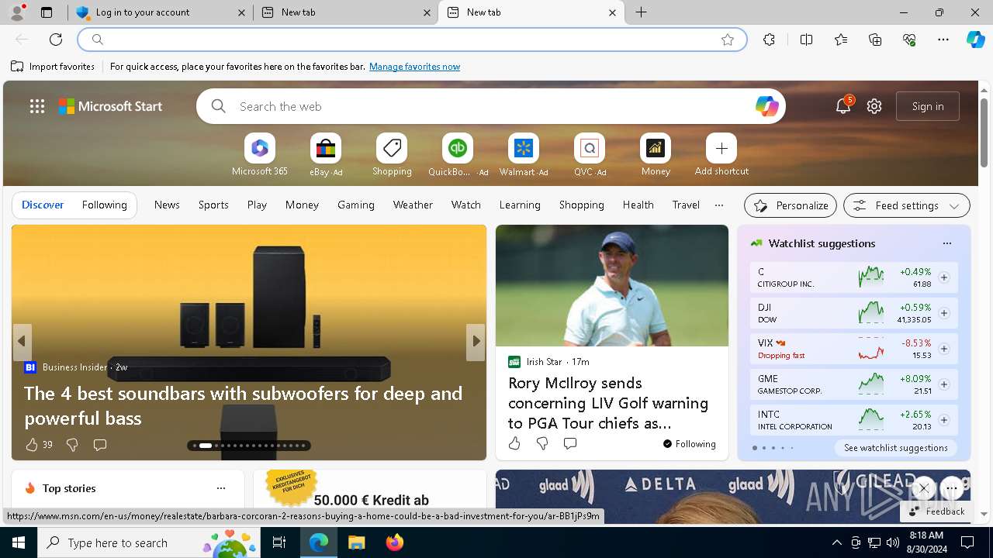
Task: Like the soundbars article
Action: 31,445
